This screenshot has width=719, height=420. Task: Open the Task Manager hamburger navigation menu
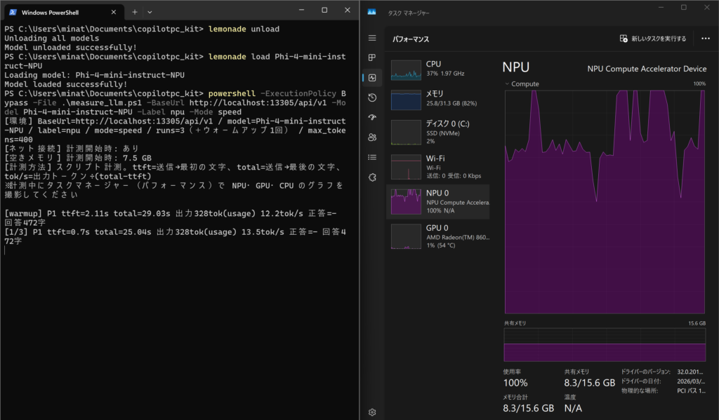tap(372, 38)
